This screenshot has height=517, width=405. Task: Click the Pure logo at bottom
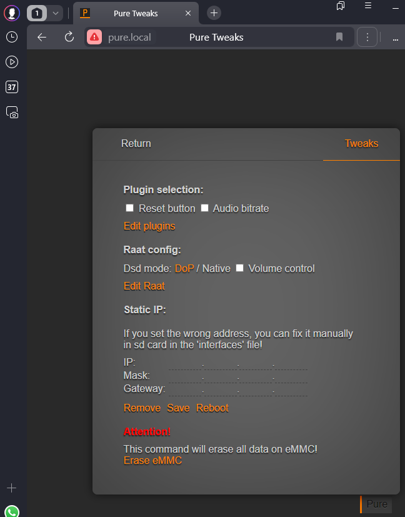(376, 504)
